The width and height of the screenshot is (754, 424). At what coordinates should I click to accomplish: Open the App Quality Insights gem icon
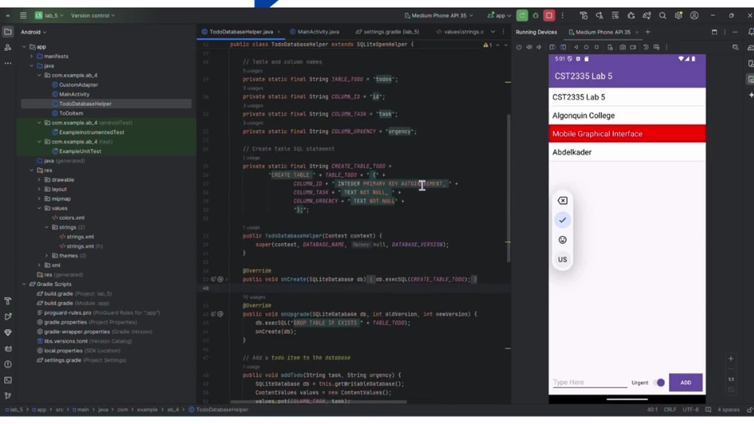(x=8, y=333)
